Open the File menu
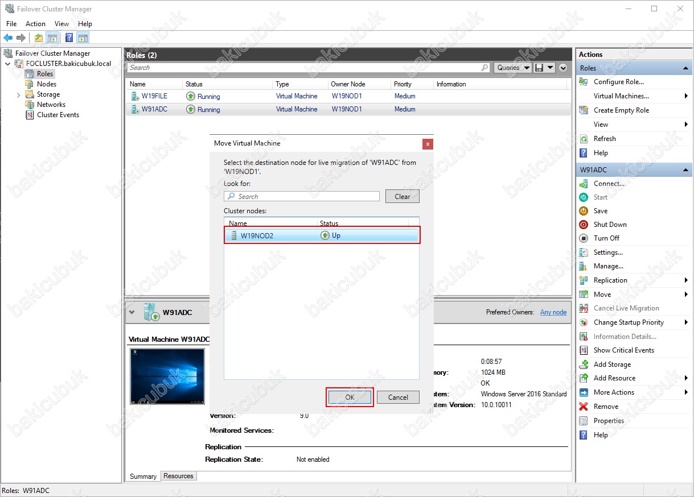694x497 pixels. tap(11, 24)
